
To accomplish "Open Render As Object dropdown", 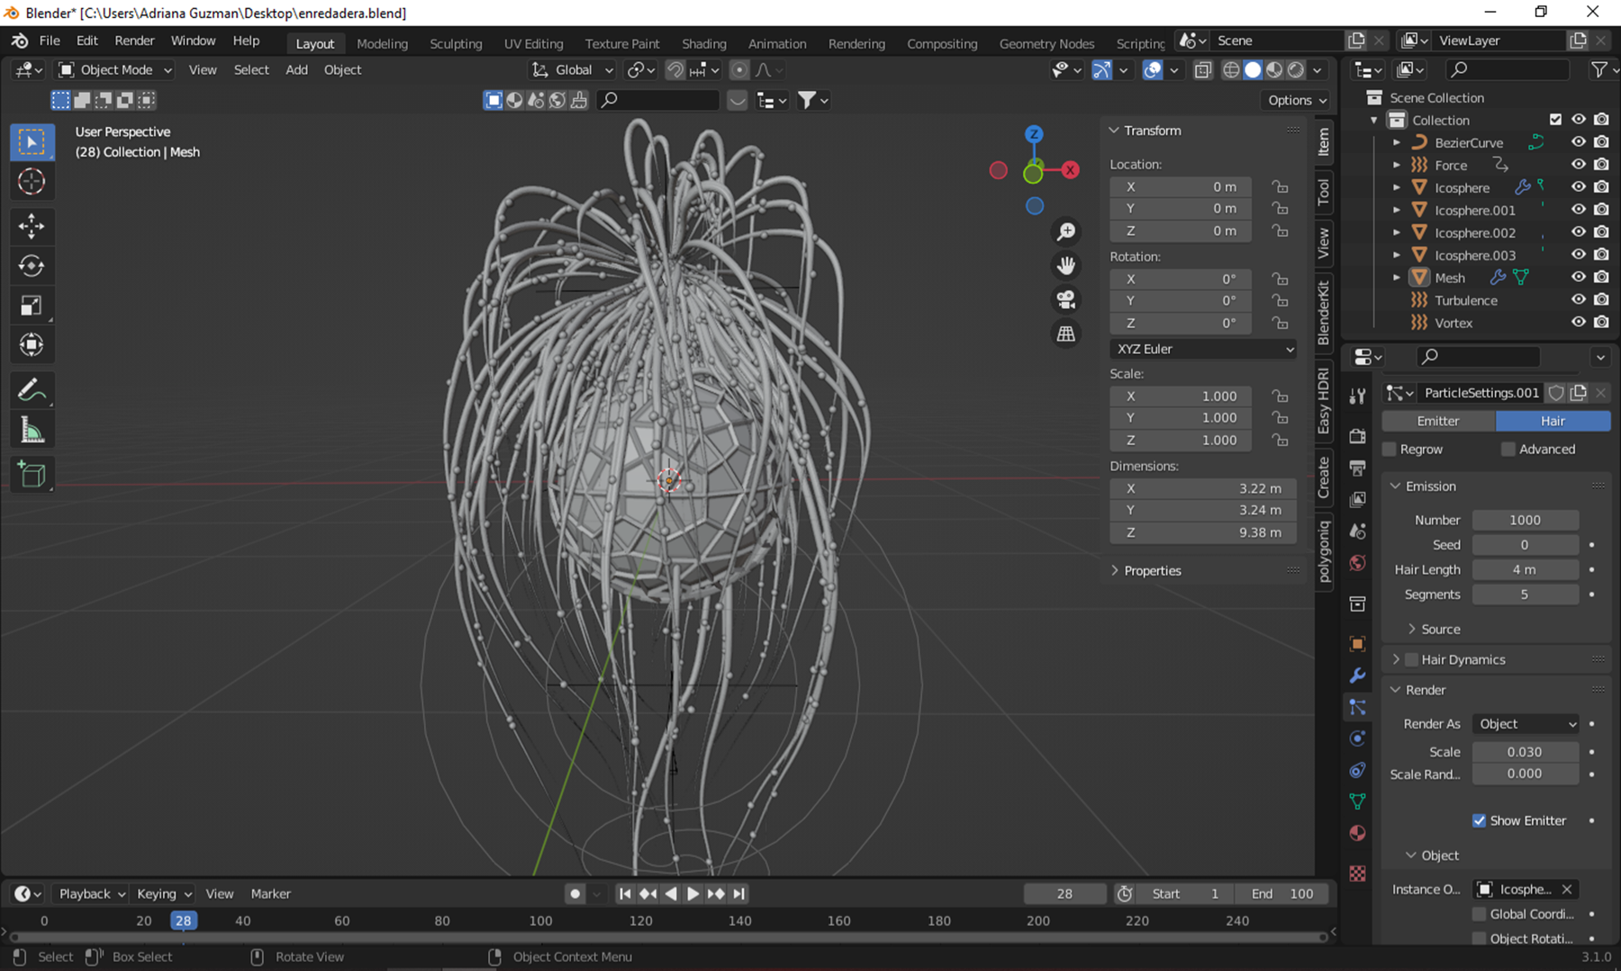I will click(1526, 724).
